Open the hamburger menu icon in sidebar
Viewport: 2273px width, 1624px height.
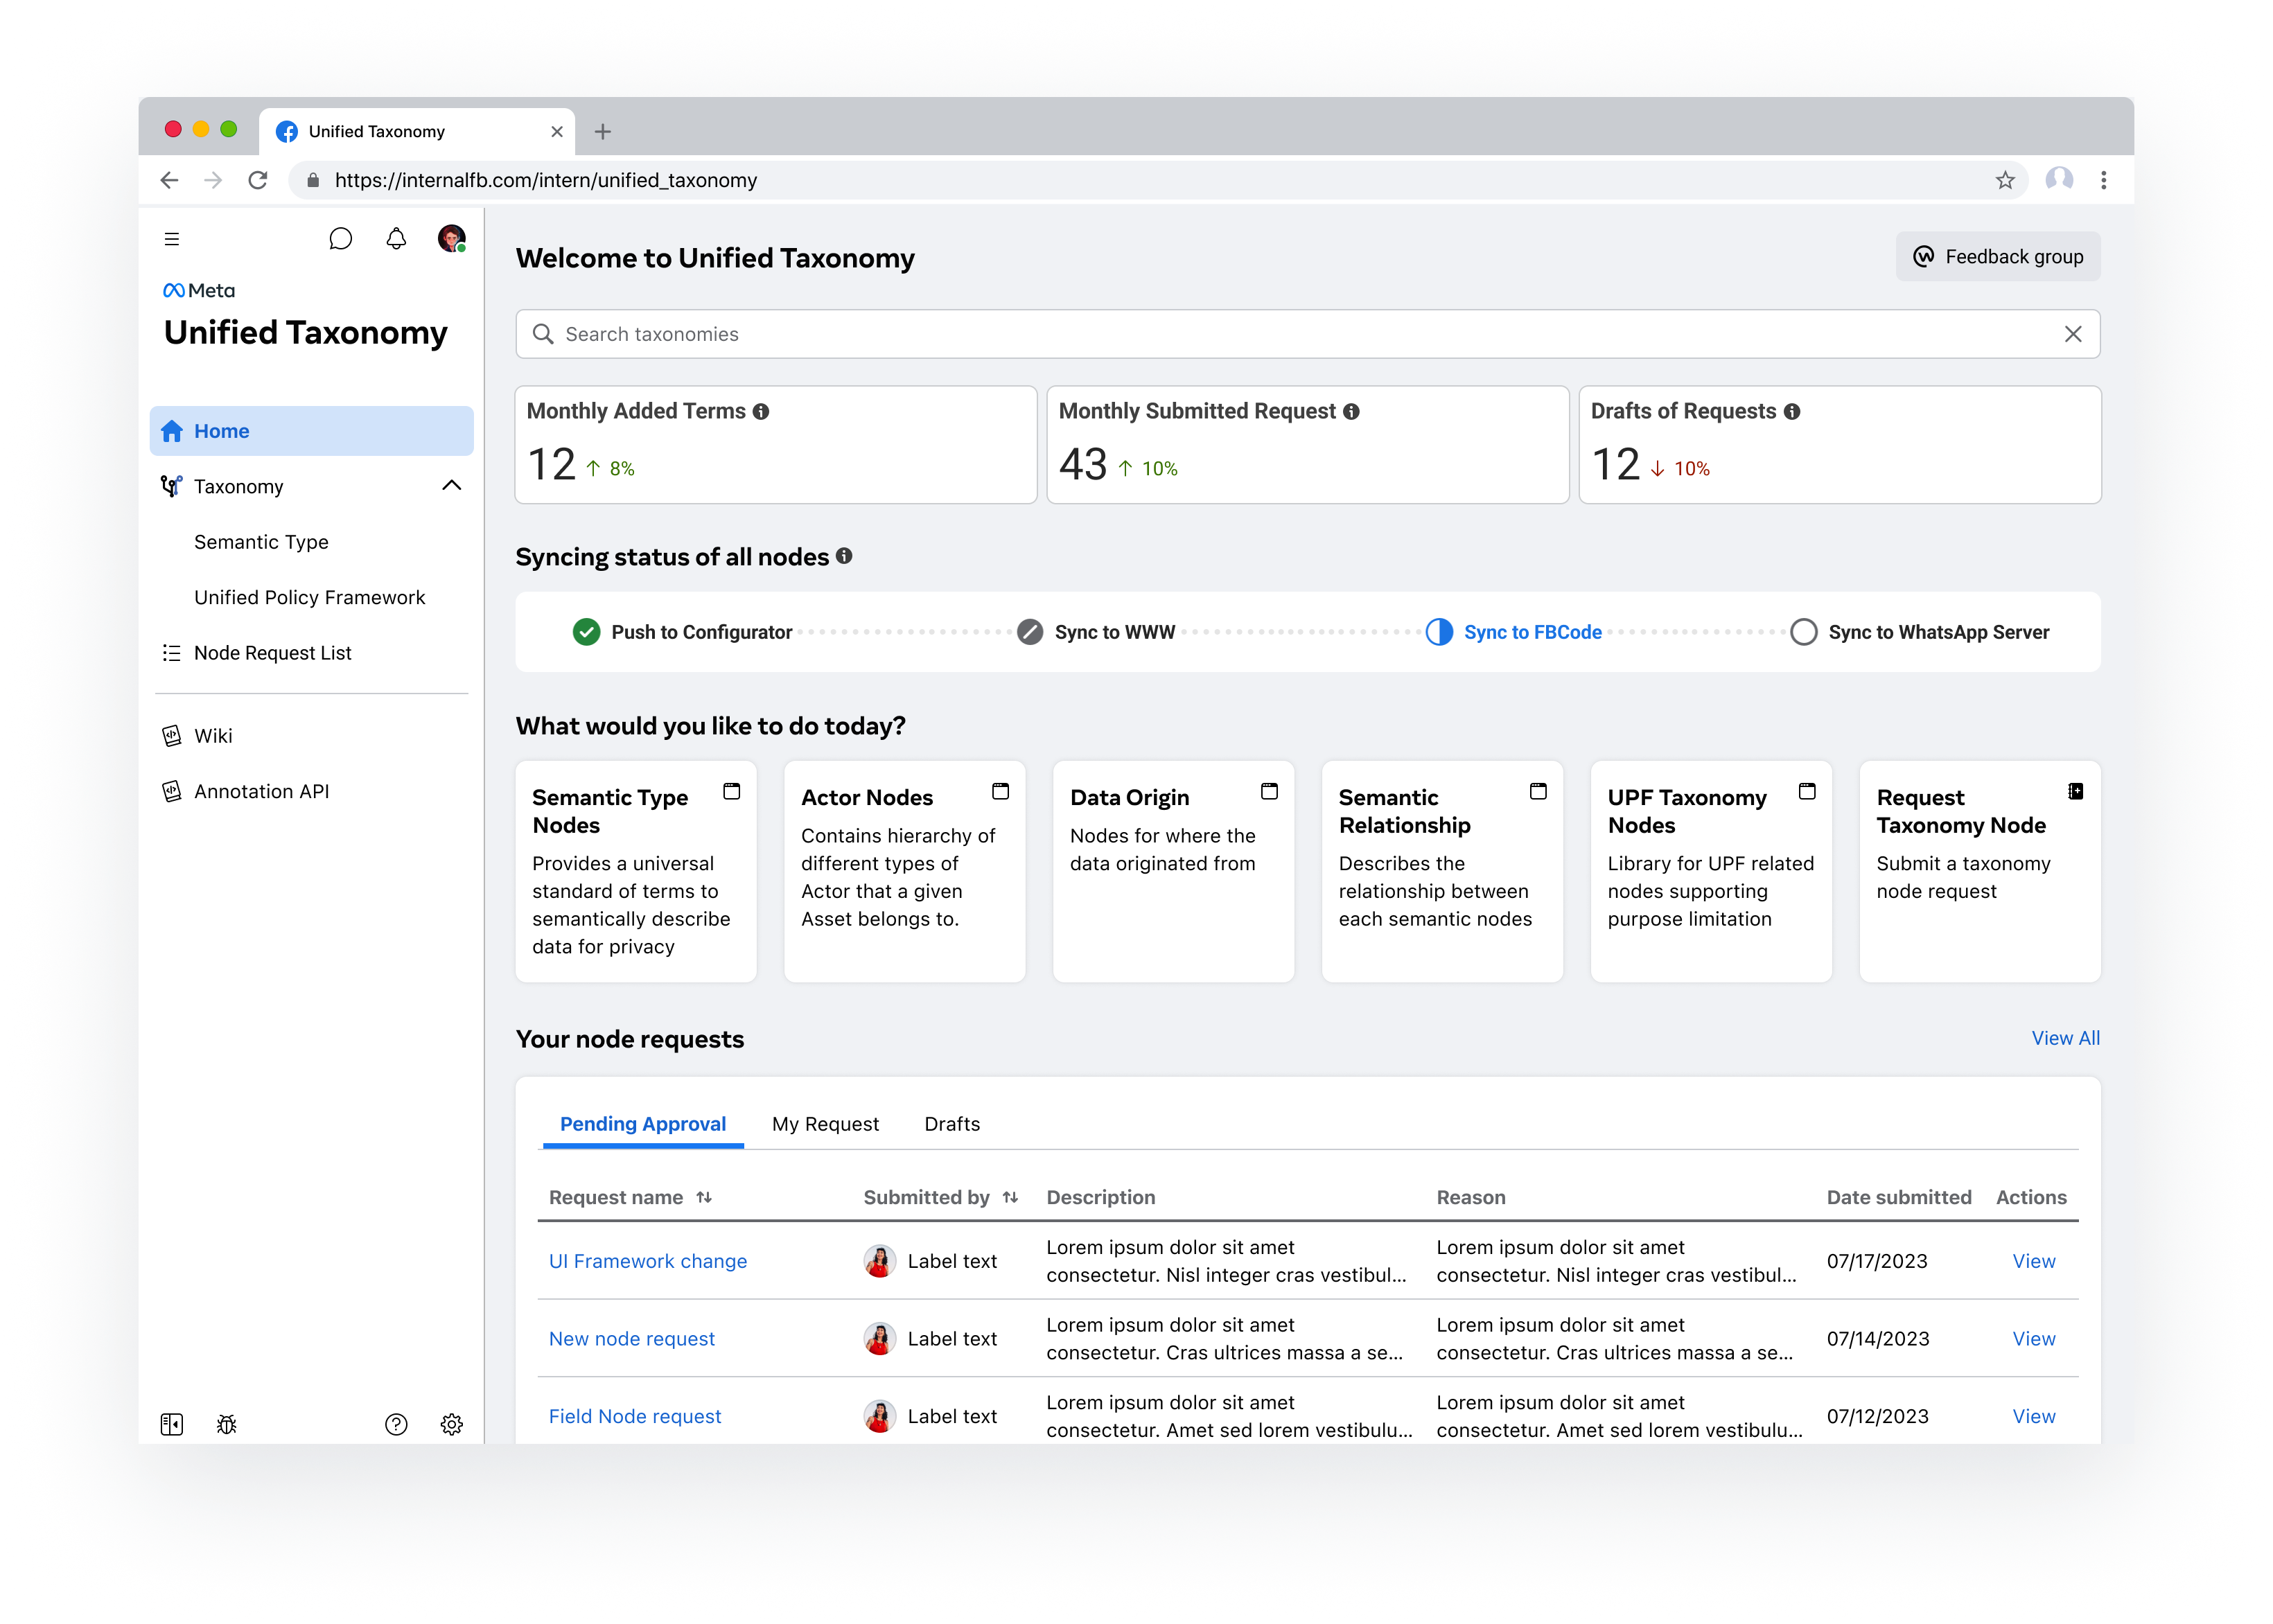172,239
